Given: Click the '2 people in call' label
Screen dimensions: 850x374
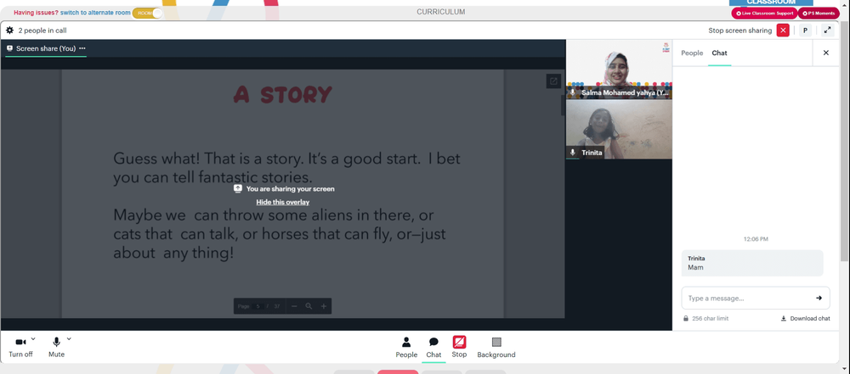Looking at the screenshot, I should 42,31.
